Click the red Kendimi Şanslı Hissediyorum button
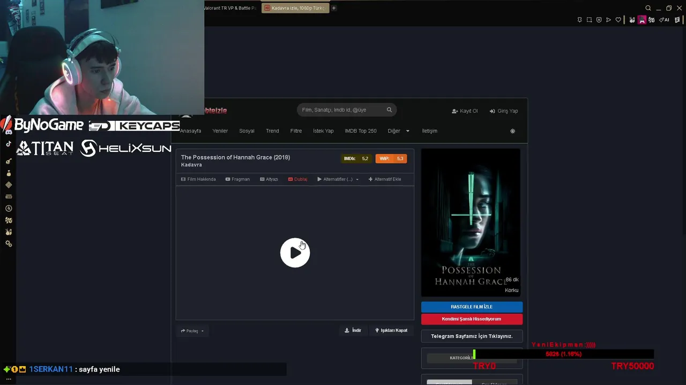Image resolution: width=686 pixels, height=385 pixels. click(472, 319)
